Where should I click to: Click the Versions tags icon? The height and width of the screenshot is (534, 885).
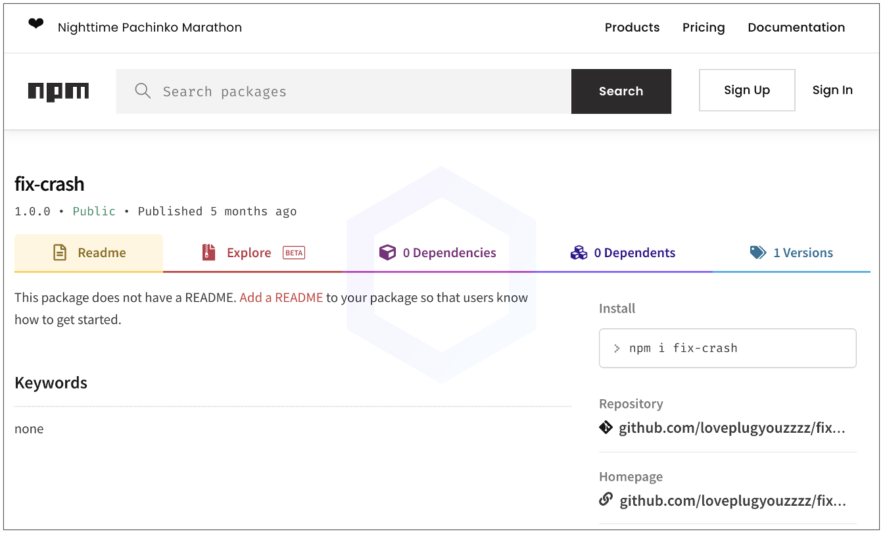click(x=758, y=253)
